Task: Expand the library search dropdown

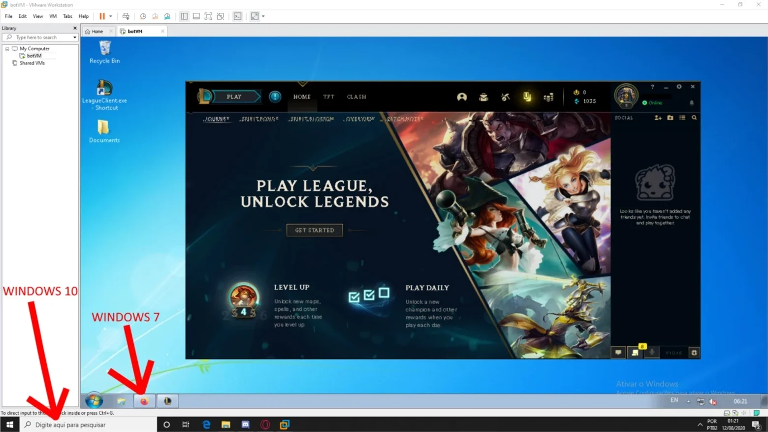Action: 75,37
